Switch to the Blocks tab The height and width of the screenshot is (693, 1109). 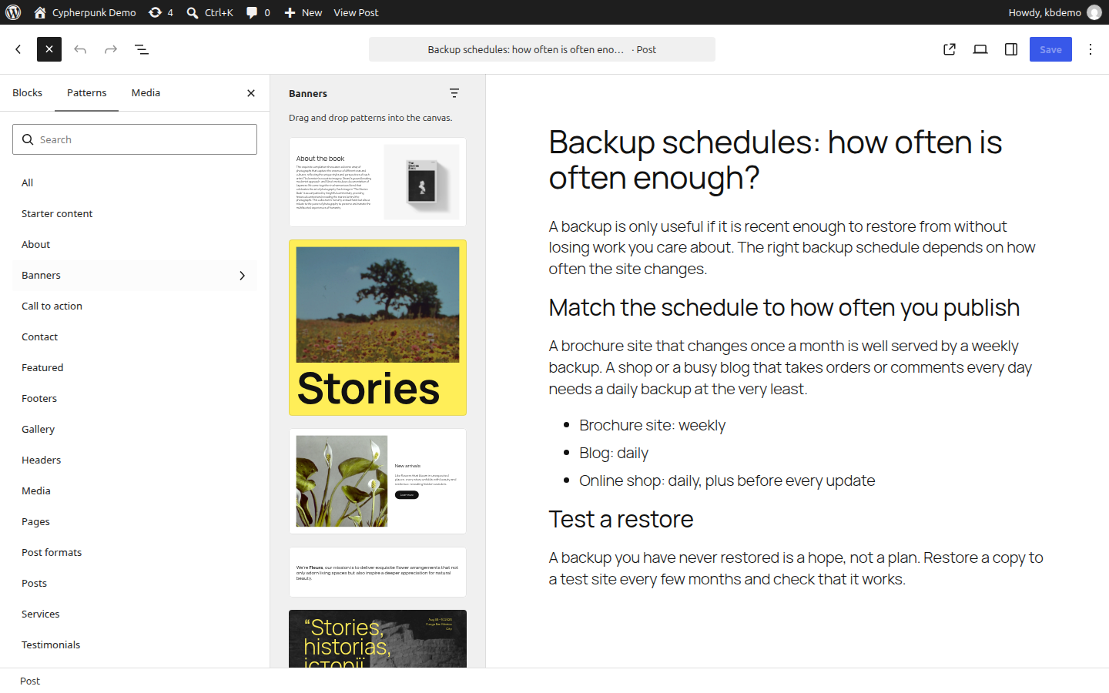pyautogui.click(x=28, y=92)
